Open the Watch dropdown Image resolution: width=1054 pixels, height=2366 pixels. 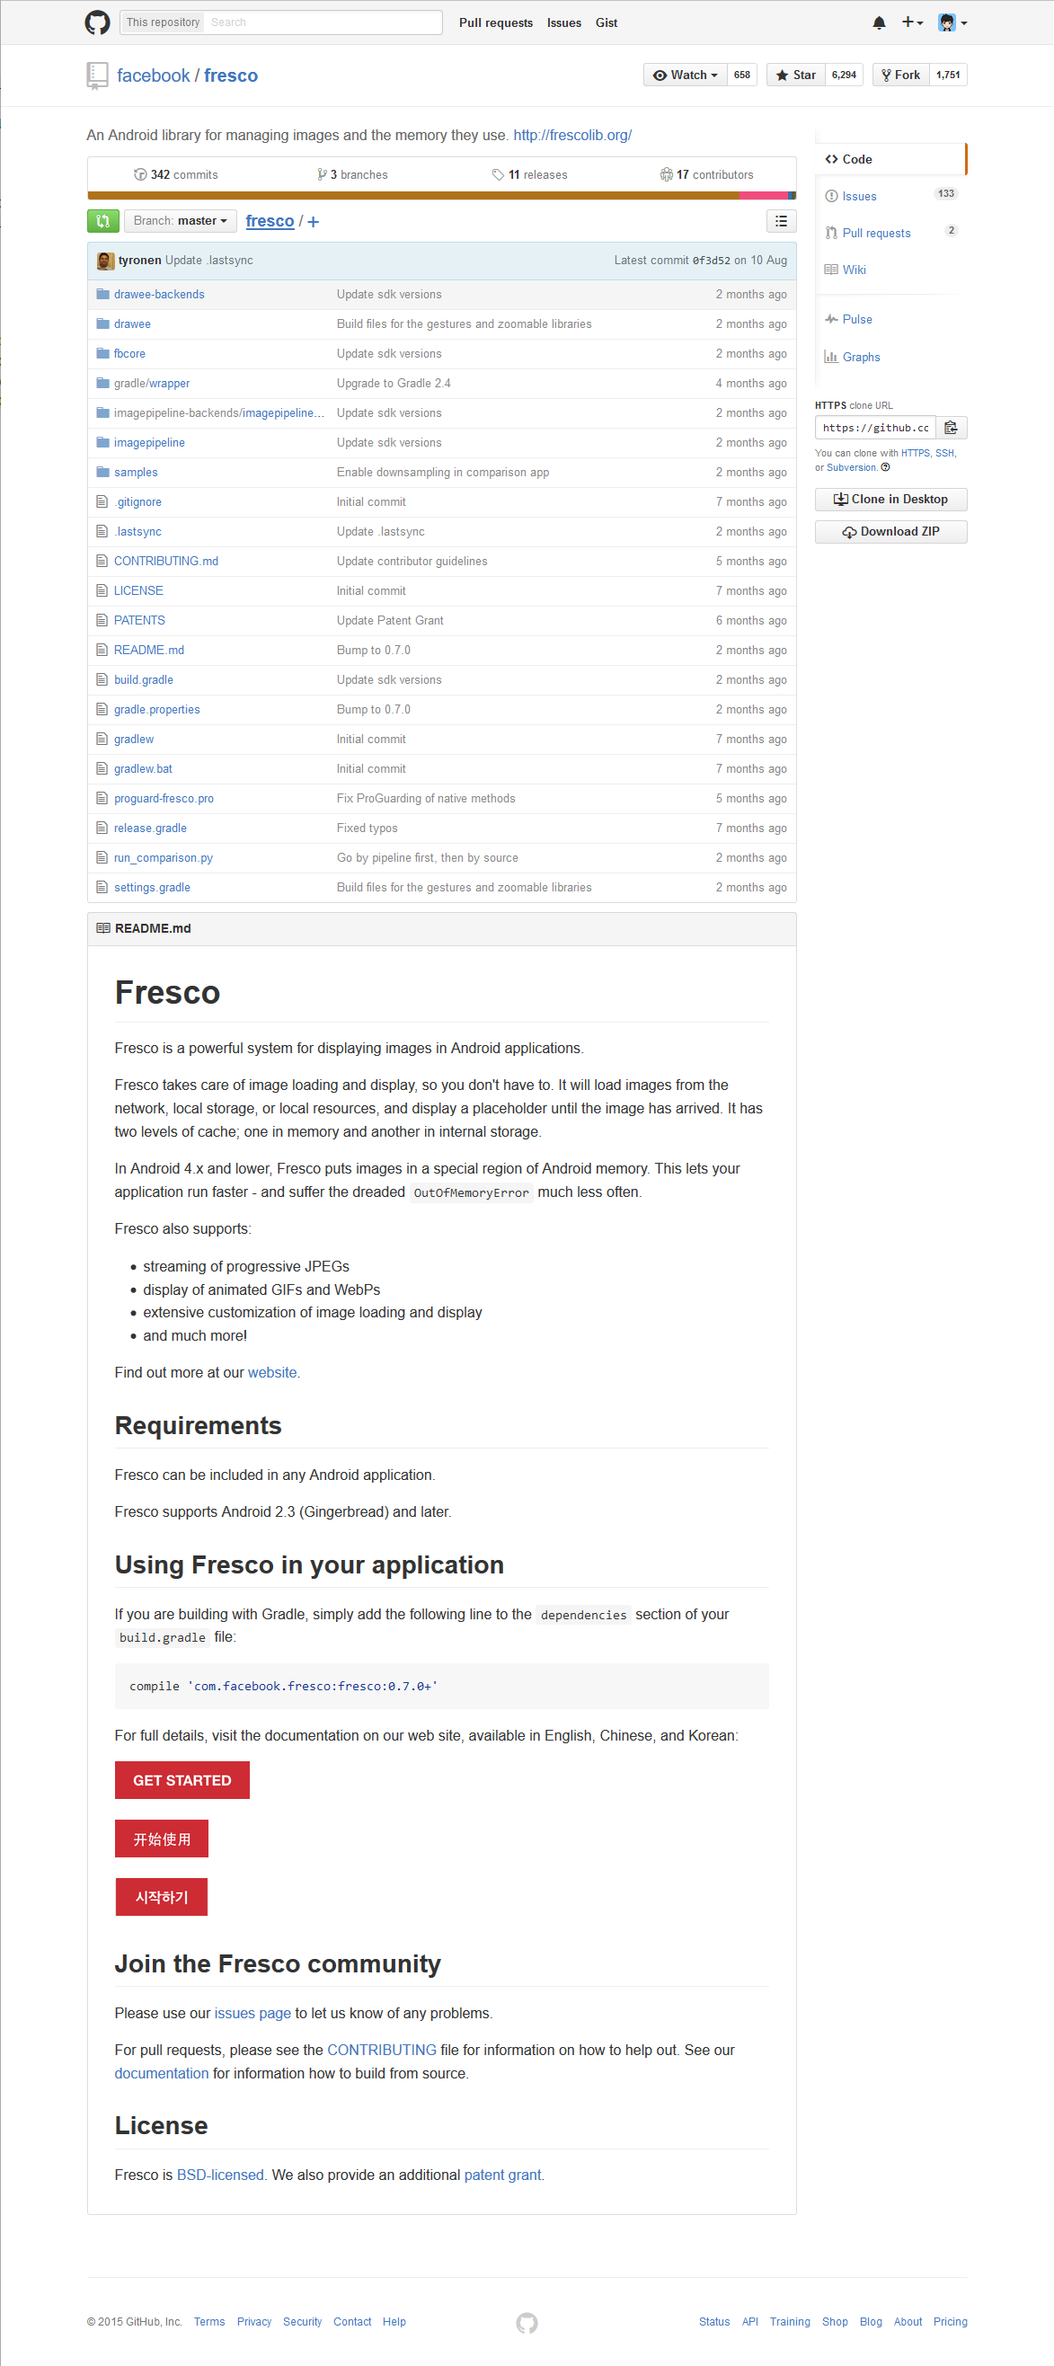tap(685, 75)
